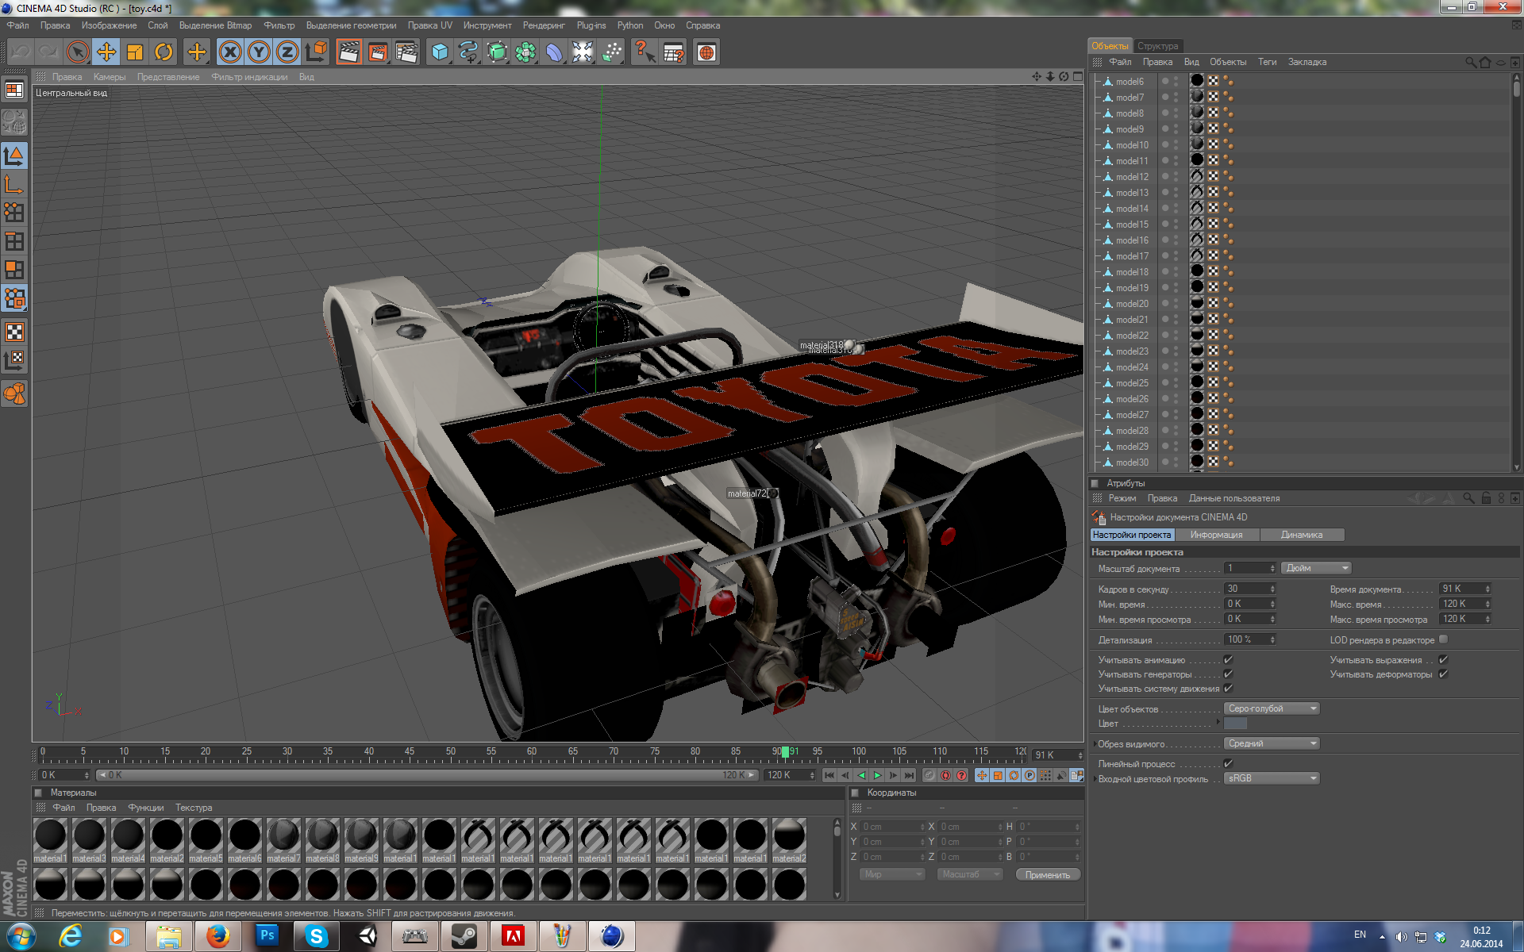Activate the Move tool in top toolbar

point(106,52)
